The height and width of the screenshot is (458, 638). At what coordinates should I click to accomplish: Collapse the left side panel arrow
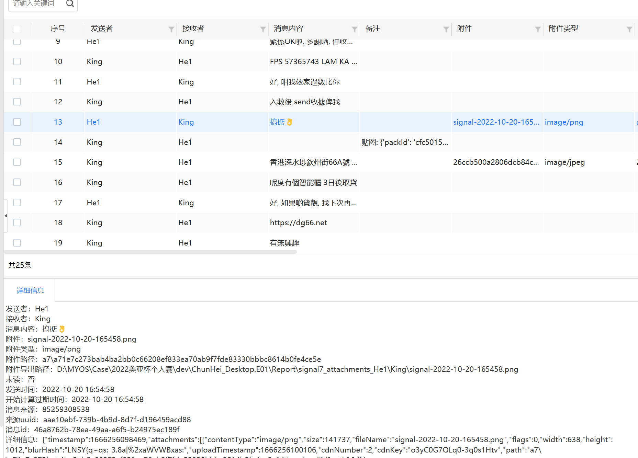[6, 216]
